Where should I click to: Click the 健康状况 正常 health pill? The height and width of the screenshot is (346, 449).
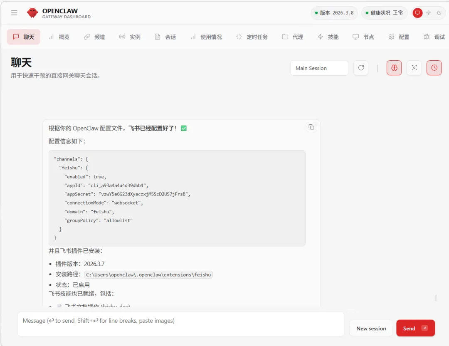pyautogui.click(x=384, y=13)
